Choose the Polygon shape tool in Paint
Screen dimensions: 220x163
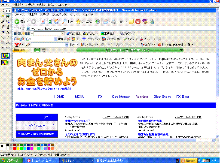coord(8,43)
